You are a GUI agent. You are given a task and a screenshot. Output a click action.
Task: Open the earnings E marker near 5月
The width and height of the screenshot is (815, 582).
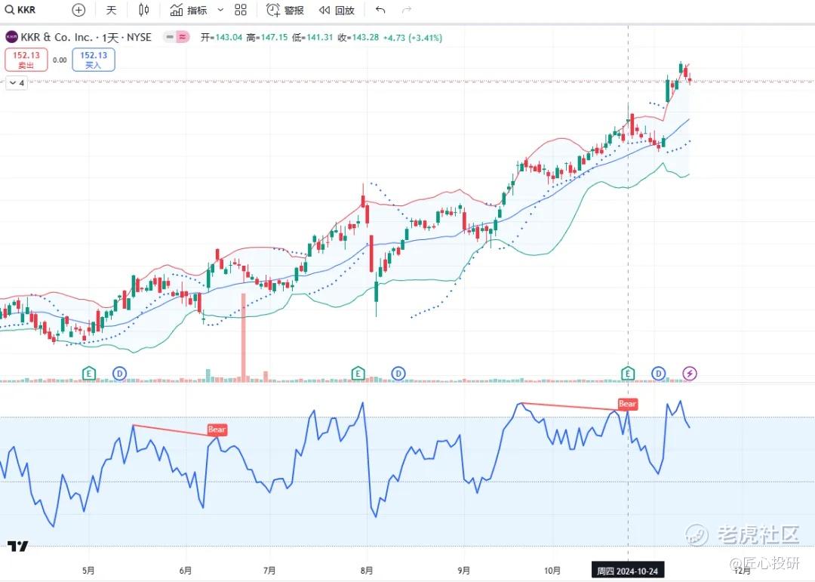tap(89, 373)
